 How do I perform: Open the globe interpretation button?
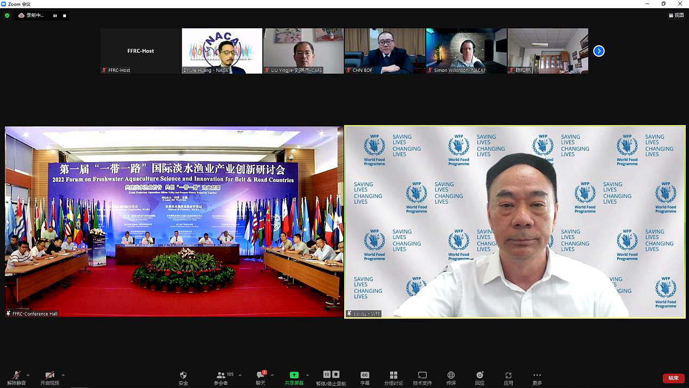pyautogui.click(x=451, y=378)
